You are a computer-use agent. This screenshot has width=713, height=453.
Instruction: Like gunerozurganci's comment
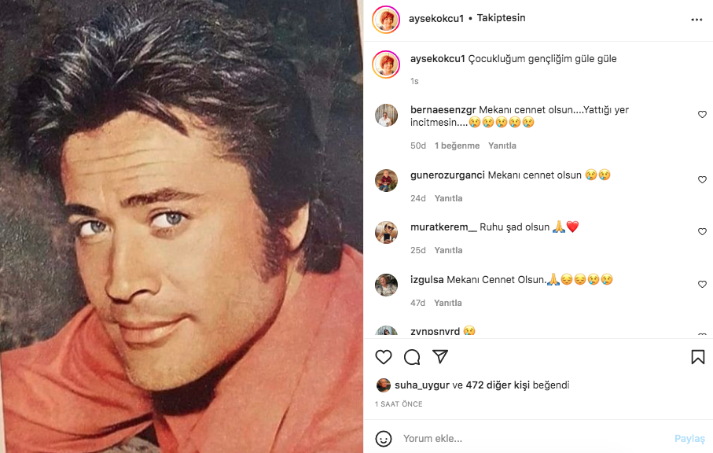702,180
